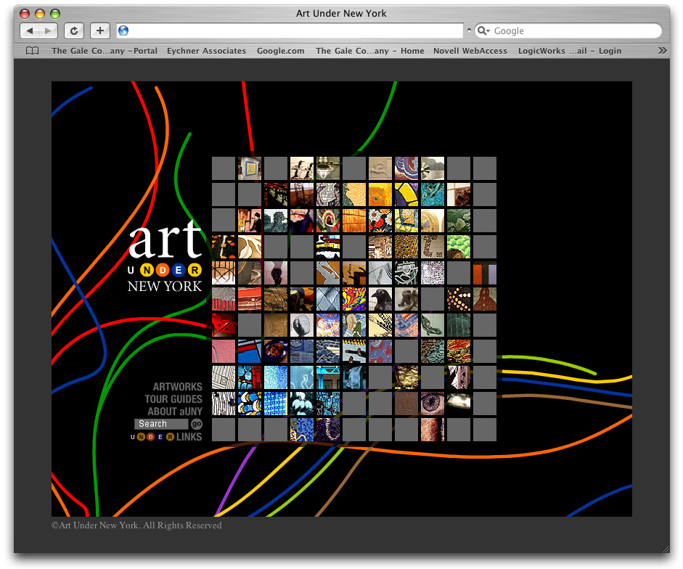The height and width of the screenshot is (569, 683).
Task: Open the black crow artwork thumbnail
Action: [380, 299]
